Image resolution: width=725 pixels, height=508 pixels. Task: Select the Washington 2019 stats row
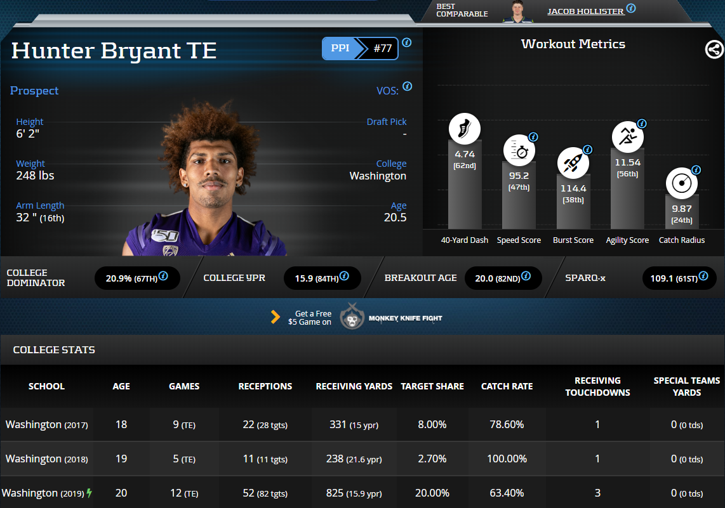point(362,493)
